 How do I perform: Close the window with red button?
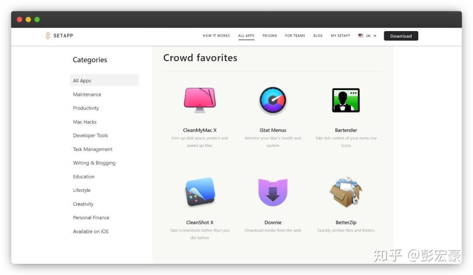tap(20, 20)
